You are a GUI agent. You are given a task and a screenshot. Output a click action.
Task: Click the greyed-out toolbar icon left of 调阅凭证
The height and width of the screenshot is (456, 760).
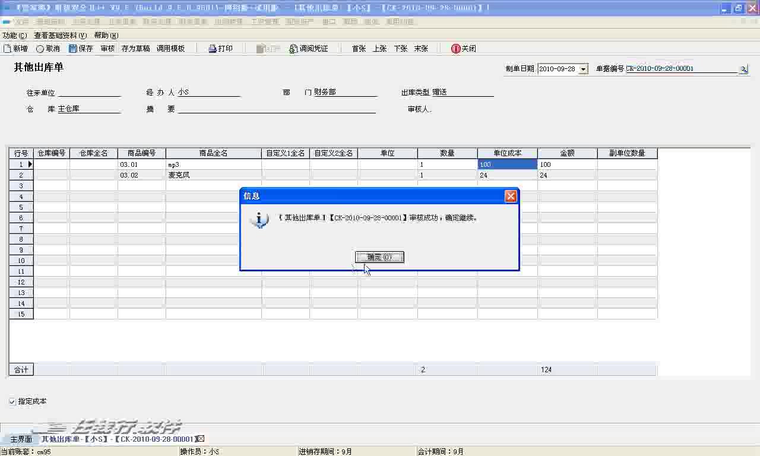(x=261, y=49)
